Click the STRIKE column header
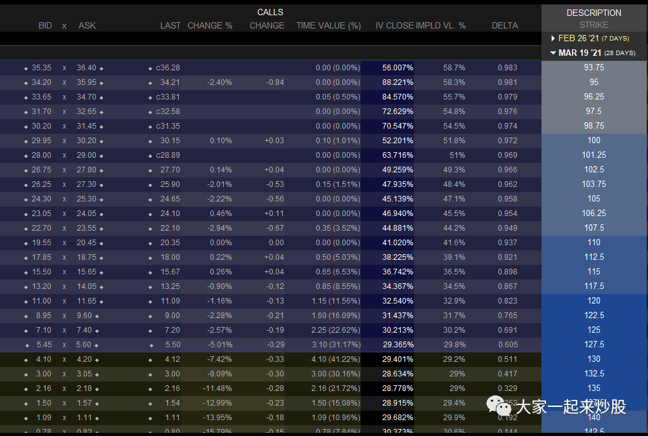 (594, 25)
